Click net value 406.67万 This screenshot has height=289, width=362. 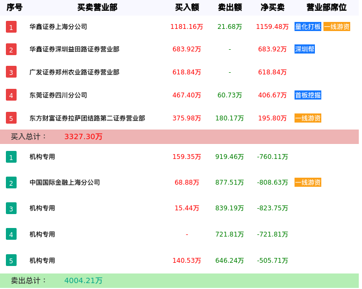click(273, 95)
